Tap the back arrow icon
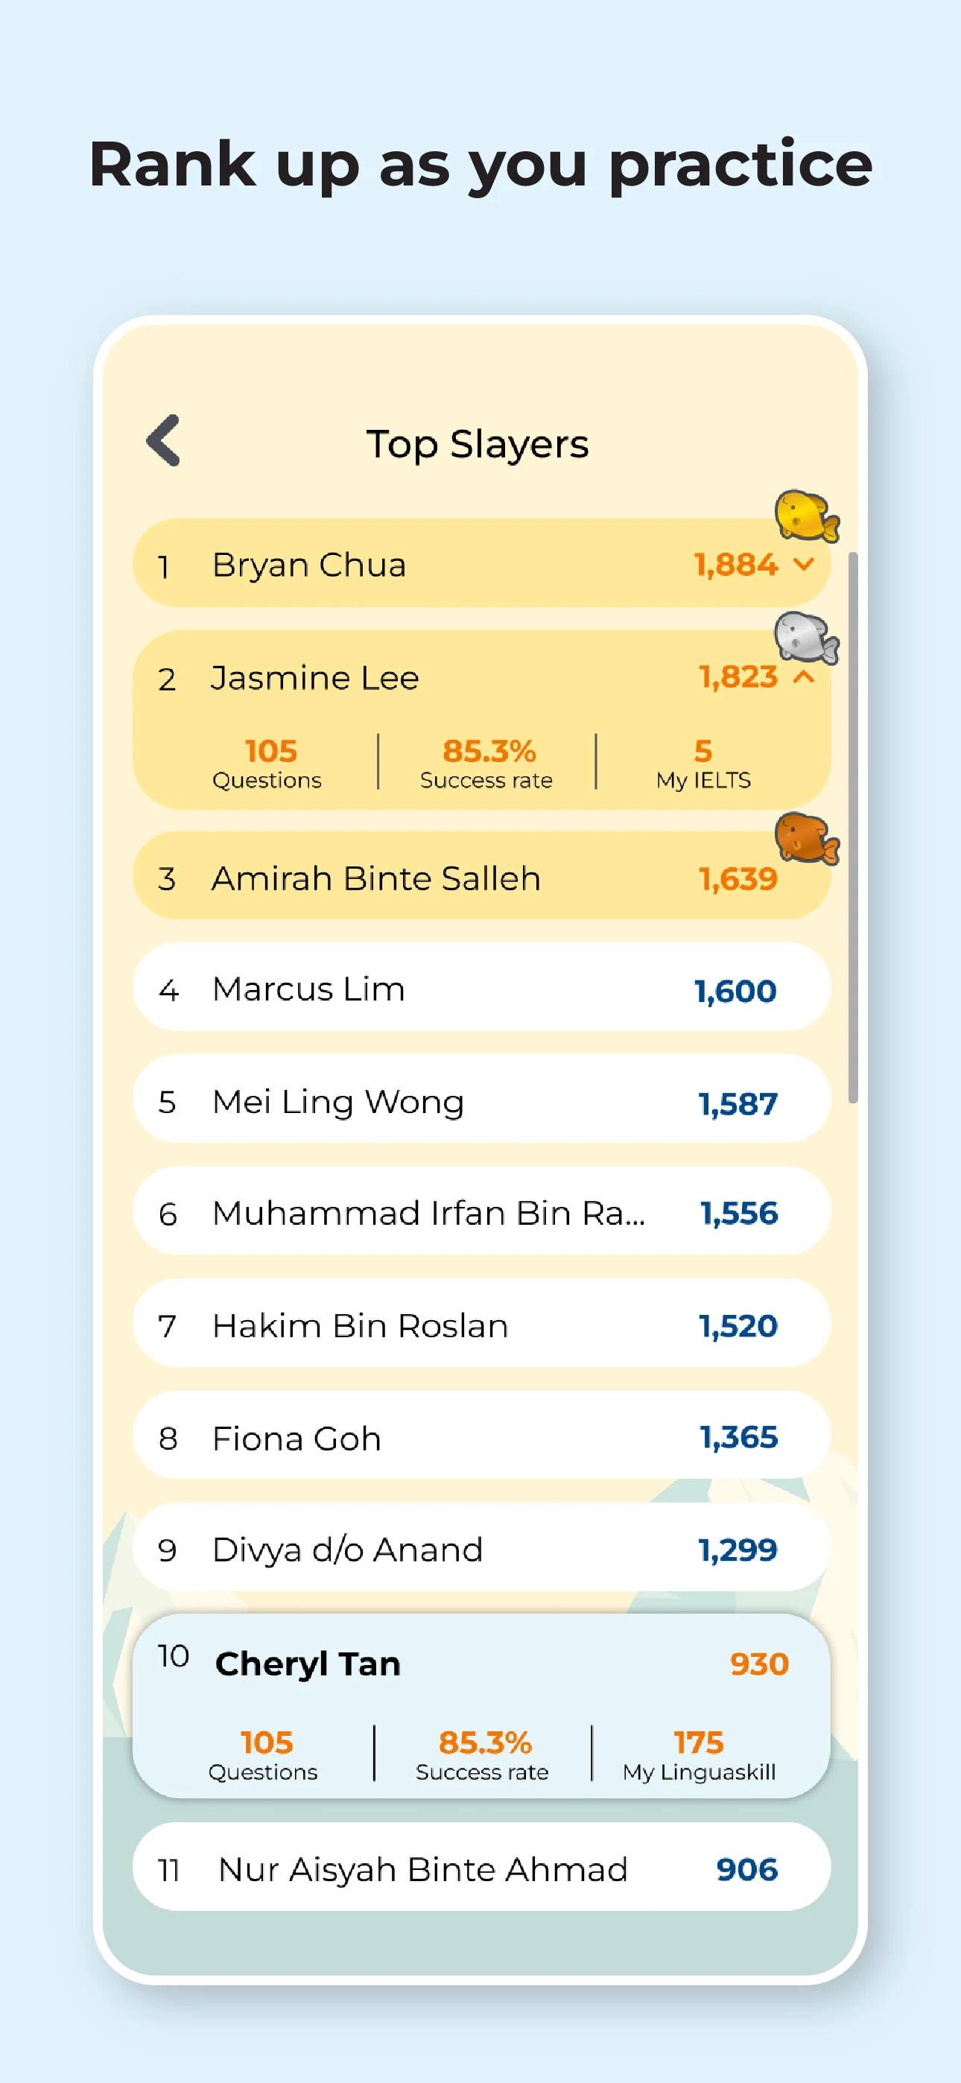Screen dimensions: 961x2083 pos(163,441)
